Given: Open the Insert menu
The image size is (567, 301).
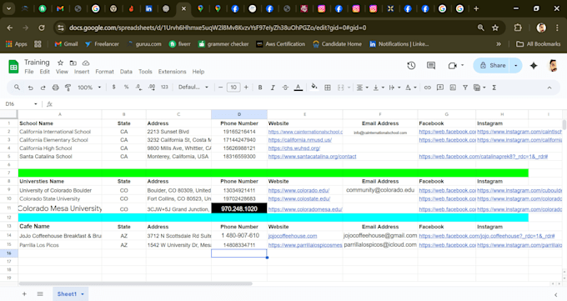Looking at the screenshot, I should 82,72.
